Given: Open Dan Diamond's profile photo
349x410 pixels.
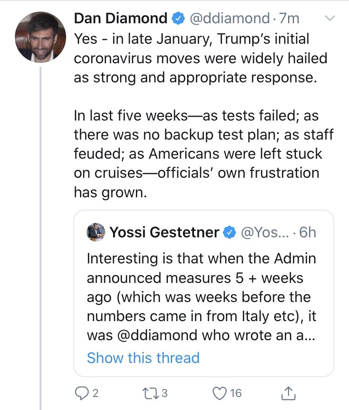Looking at the screenshot, I should pos(40,37).
